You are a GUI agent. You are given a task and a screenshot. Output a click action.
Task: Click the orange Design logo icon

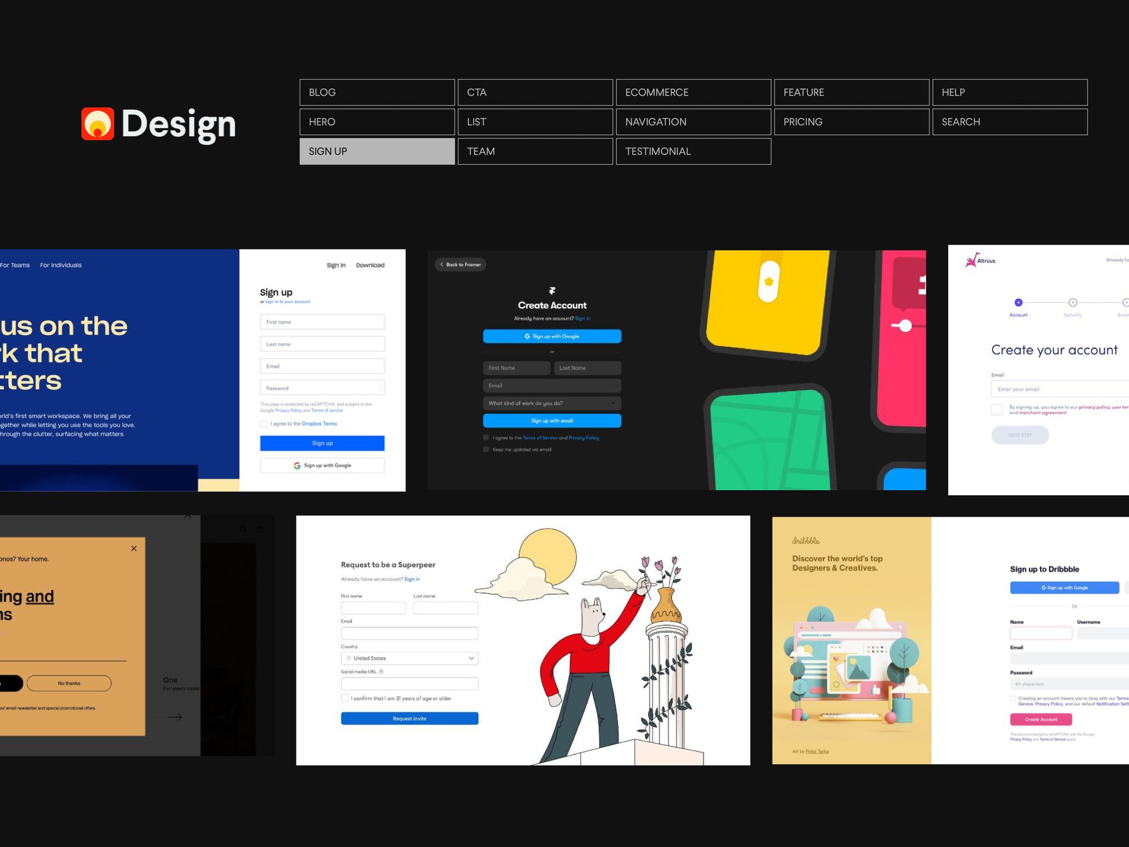click(x=98, y=123)
